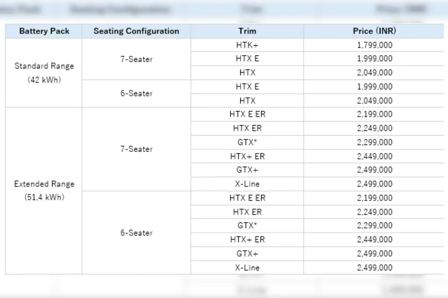Click the 7-Seater cell under Standard Range

click(x=136, y=59)
